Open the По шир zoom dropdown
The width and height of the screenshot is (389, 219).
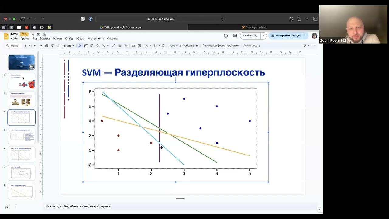pos(68,46)
